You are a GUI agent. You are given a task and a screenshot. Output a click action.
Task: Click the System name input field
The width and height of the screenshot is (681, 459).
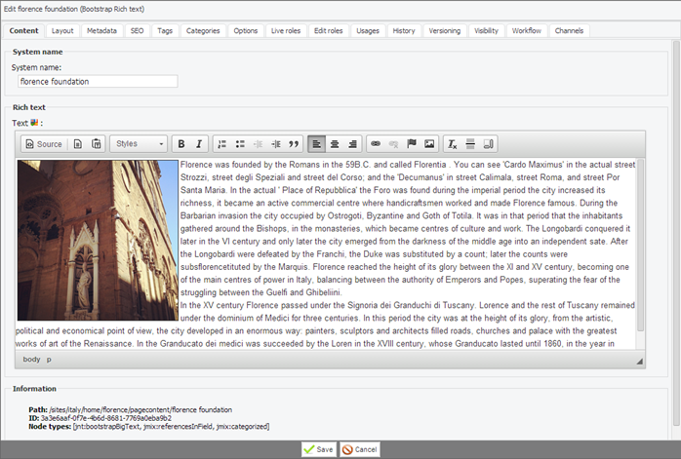coord(98,81)
